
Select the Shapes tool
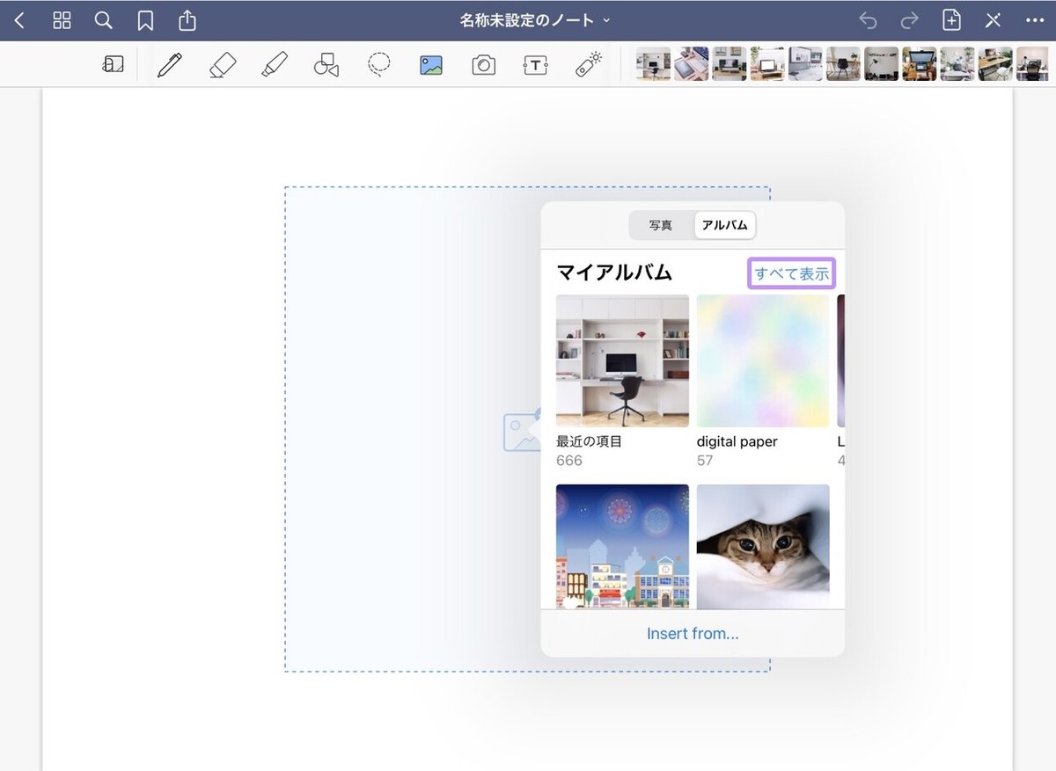tap(326, 64)
